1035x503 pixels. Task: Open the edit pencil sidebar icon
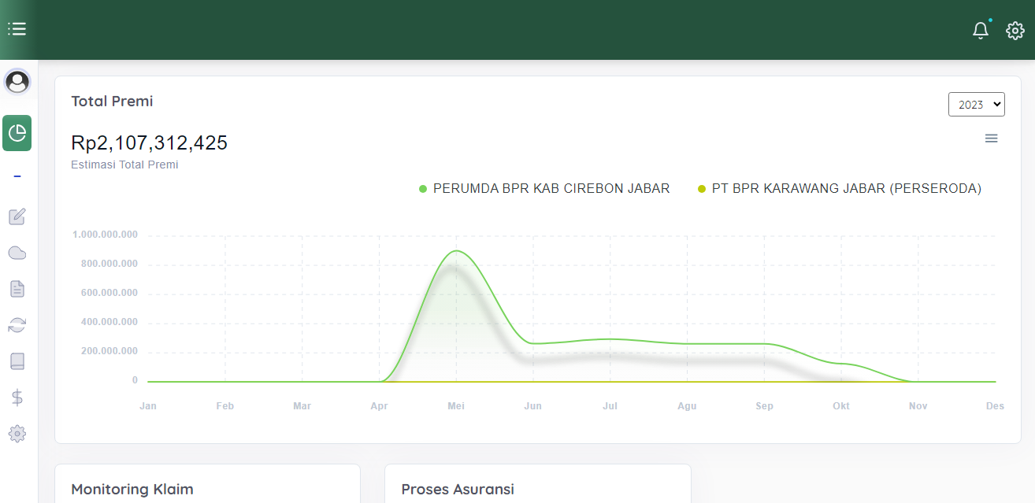17,217
